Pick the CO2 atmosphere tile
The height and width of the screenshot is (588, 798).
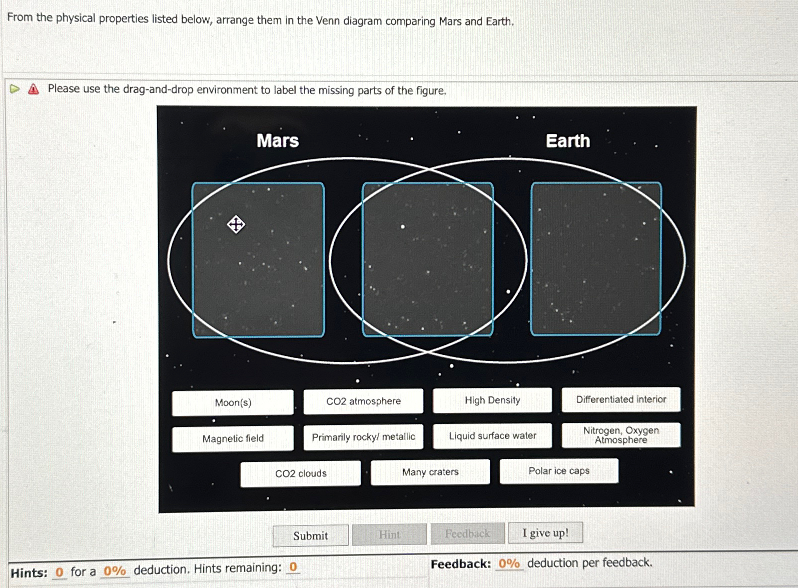[363, 401]
